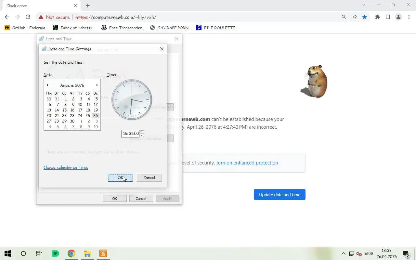Select date 30 of Апрель in calendar

(72, 121)
